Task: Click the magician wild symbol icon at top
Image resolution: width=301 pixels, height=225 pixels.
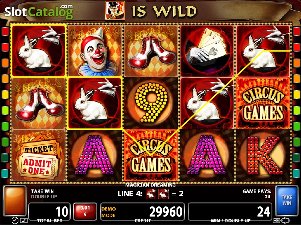Action: [115, 10]
